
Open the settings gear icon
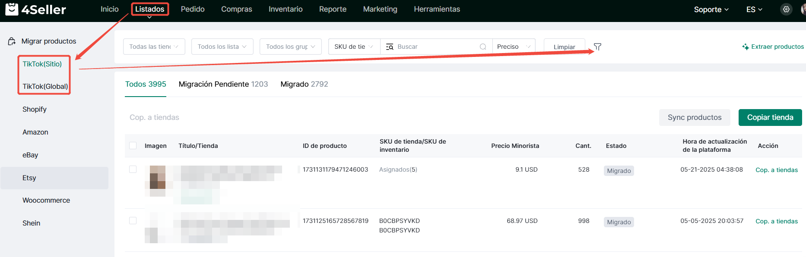[786, 9]
